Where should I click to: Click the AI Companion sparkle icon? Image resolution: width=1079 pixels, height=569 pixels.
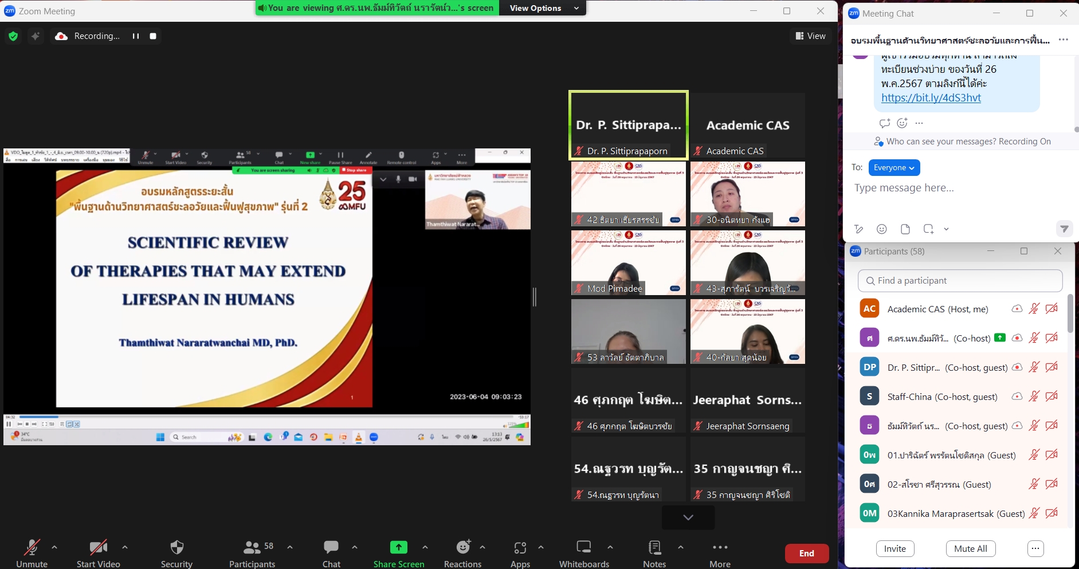tap(36, 36)
